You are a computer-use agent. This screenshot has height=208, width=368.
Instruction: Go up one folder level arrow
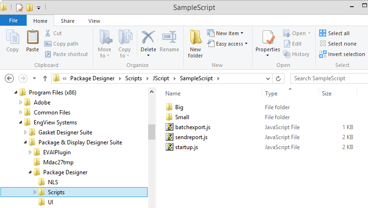pos(45,78)
